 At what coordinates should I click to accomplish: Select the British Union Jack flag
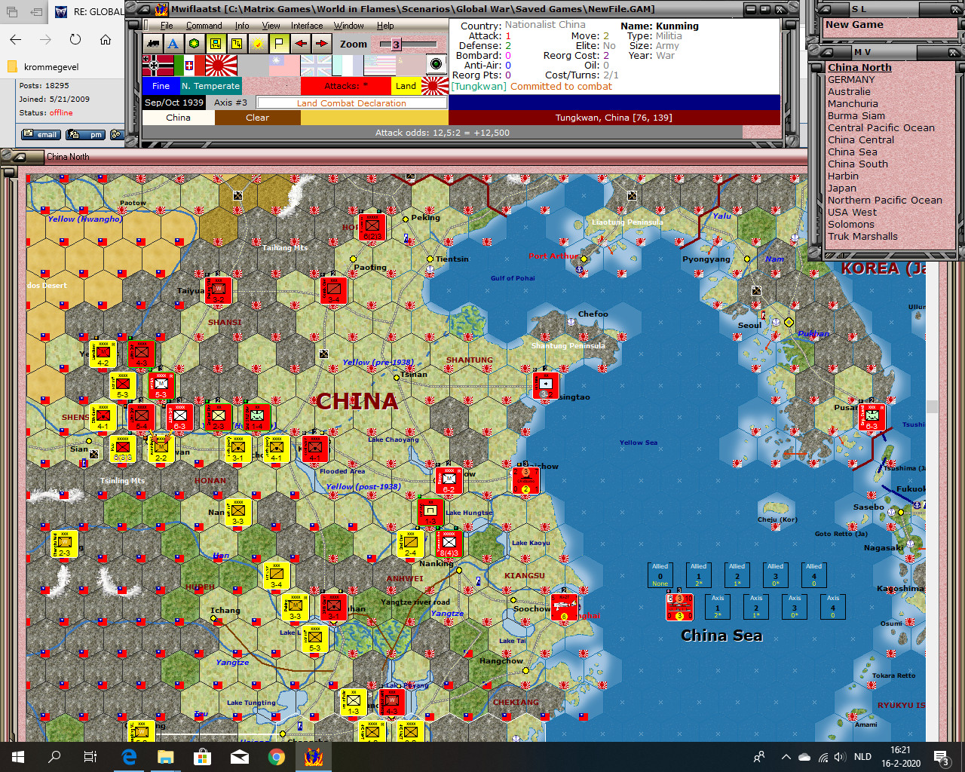tap(316, 66)
